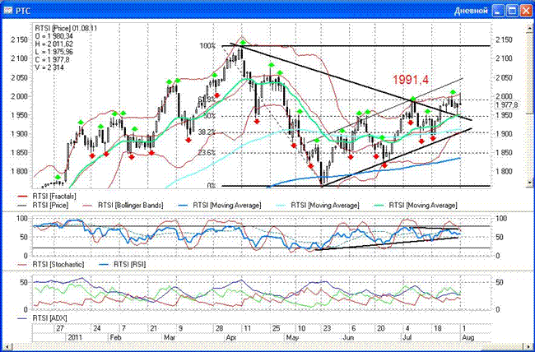Click the 'Jun' month label on time axis
The image size is (535, 352).
[347, 338]
